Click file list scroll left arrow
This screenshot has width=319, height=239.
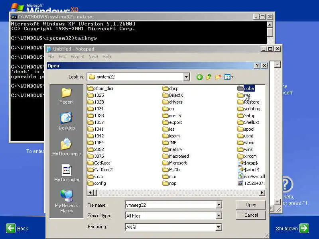pos(91,192)
